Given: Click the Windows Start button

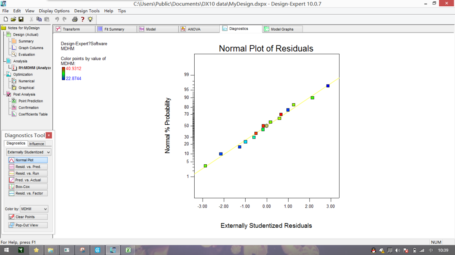Looking at the screenshot, I should tap(6, 250).
